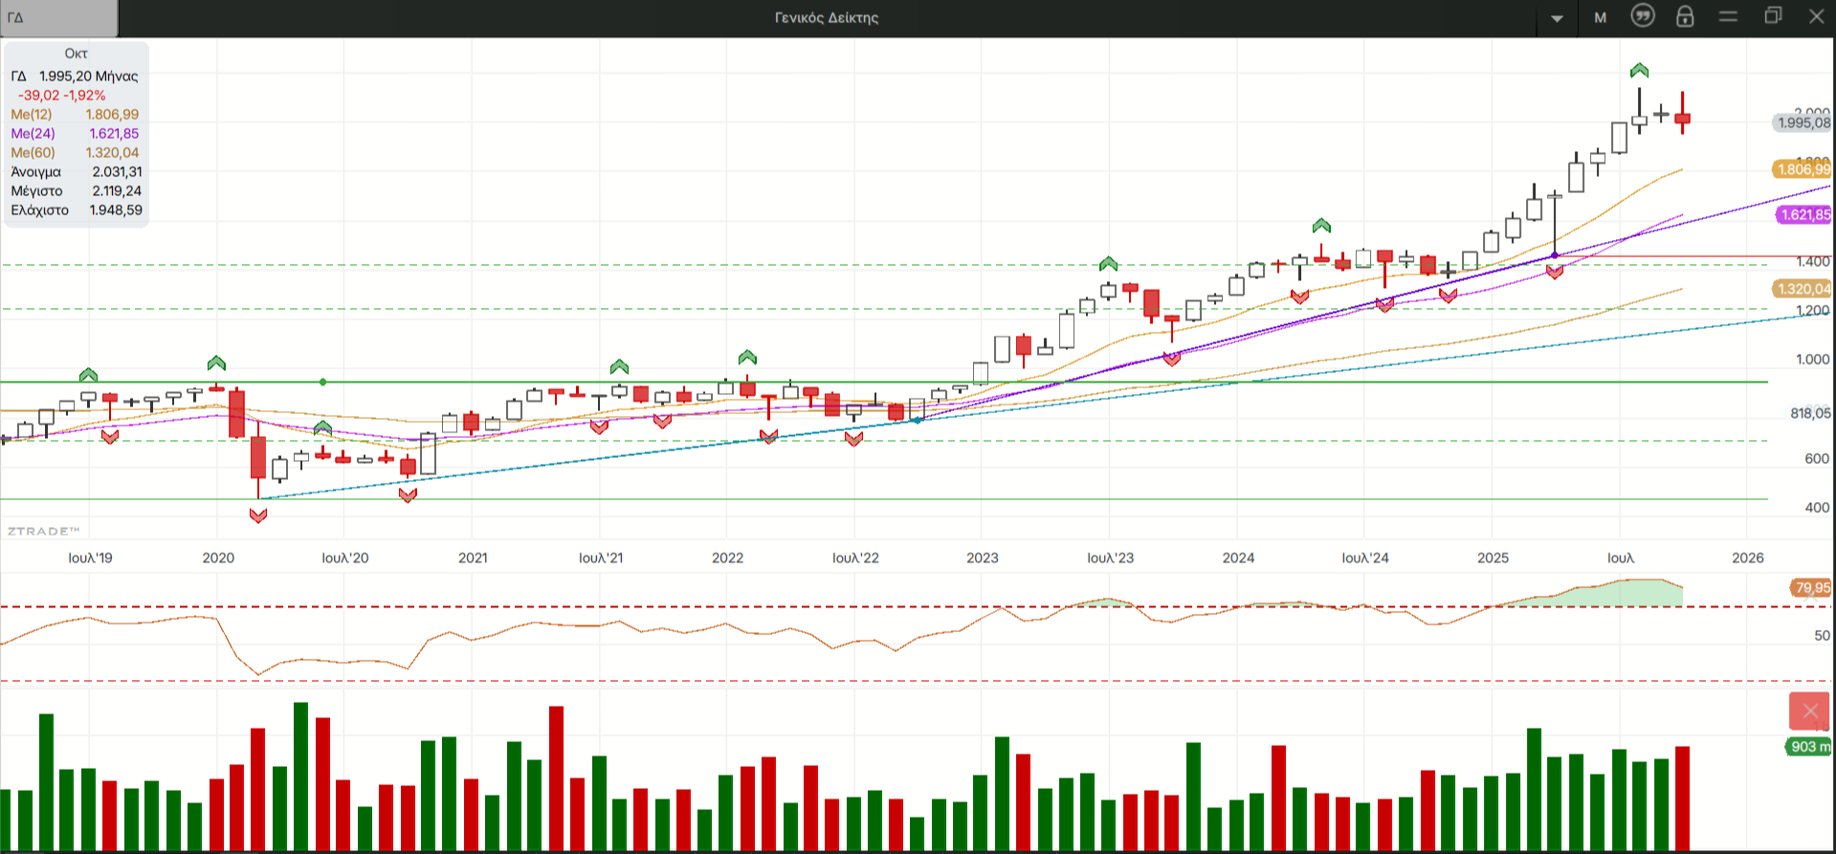
Task: Click the orange 1.806,99 price tag
Action: pyautogui.click(x=1802, y=169)
